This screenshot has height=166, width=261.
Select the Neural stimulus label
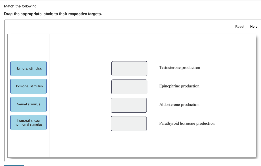(28, 104)
